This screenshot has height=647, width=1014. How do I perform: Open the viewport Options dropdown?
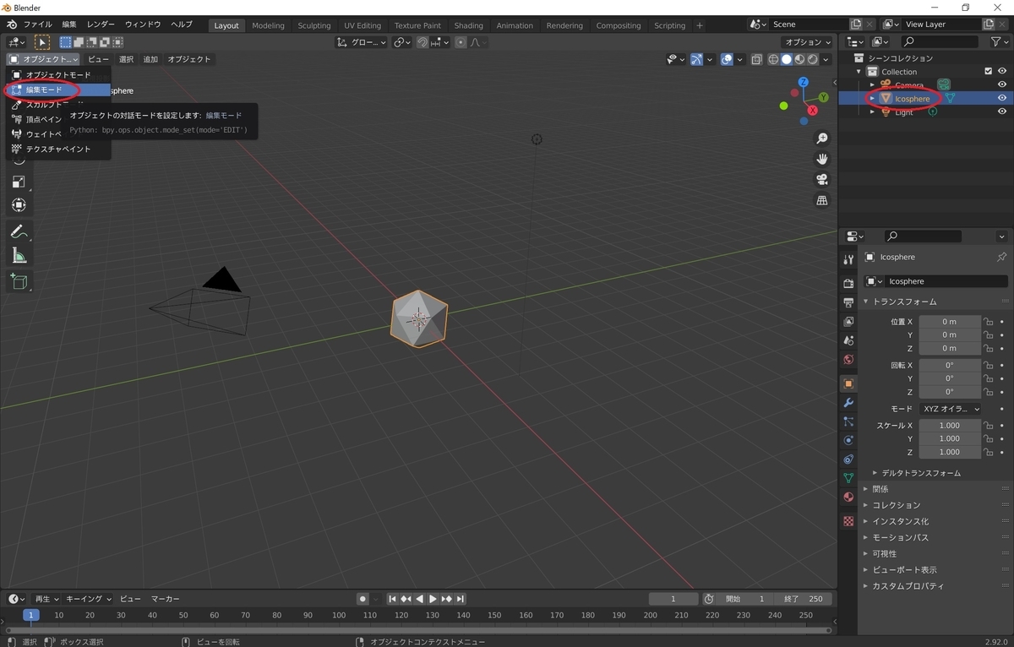point(808,41)
